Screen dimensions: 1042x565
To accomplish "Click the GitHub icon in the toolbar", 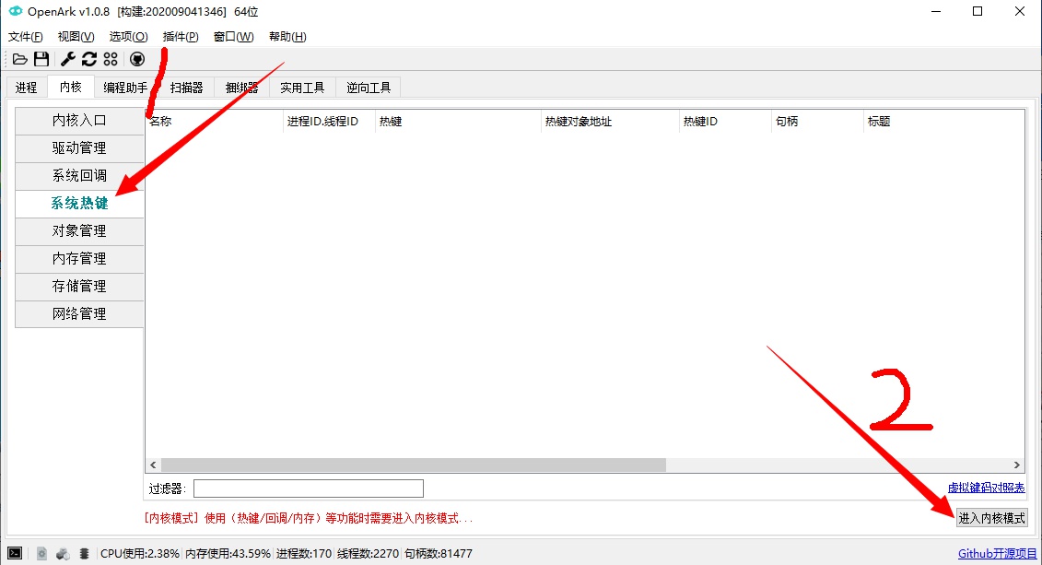I will pos(136,58).
